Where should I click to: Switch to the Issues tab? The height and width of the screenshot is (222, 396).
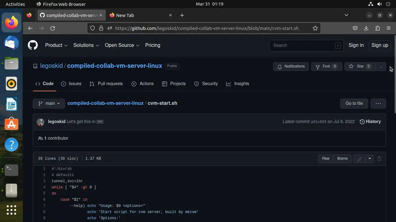tap(71, 84)
